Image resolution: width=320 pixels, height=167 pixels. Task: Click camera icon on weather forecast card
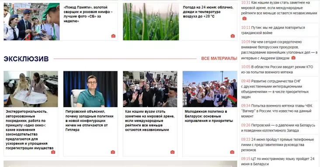tap(233, 36)
